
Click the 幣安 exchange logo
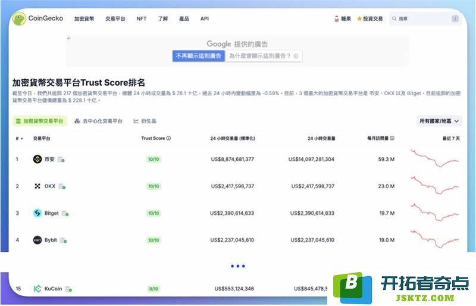click(x=37, y=159)
